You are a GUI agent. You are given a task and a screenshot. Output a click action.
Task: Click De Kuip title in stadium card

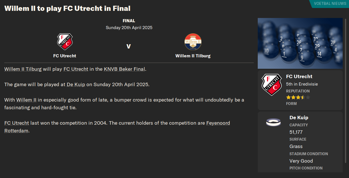pos(299,118)
